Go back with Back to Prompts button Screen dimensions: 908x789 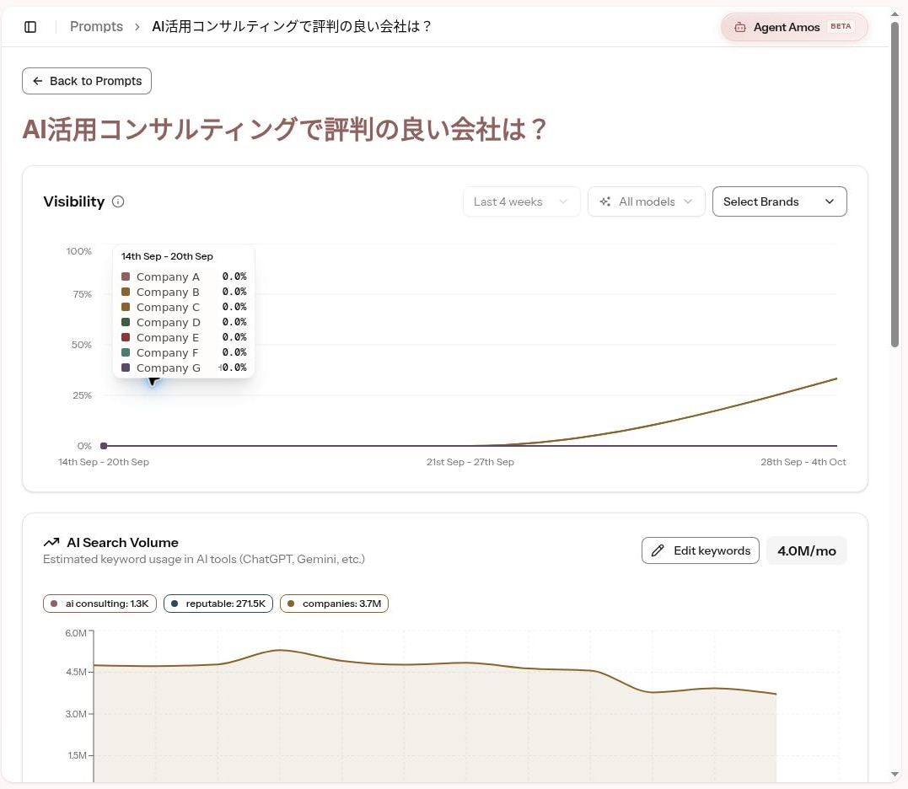(87, 81)
